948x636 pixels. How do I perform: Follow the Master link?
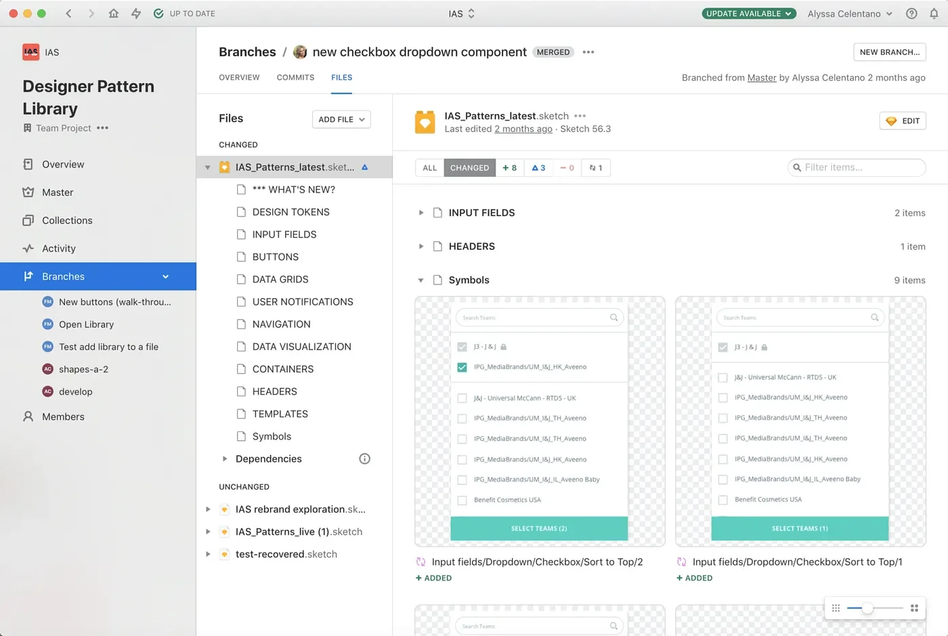coord(762,78)
